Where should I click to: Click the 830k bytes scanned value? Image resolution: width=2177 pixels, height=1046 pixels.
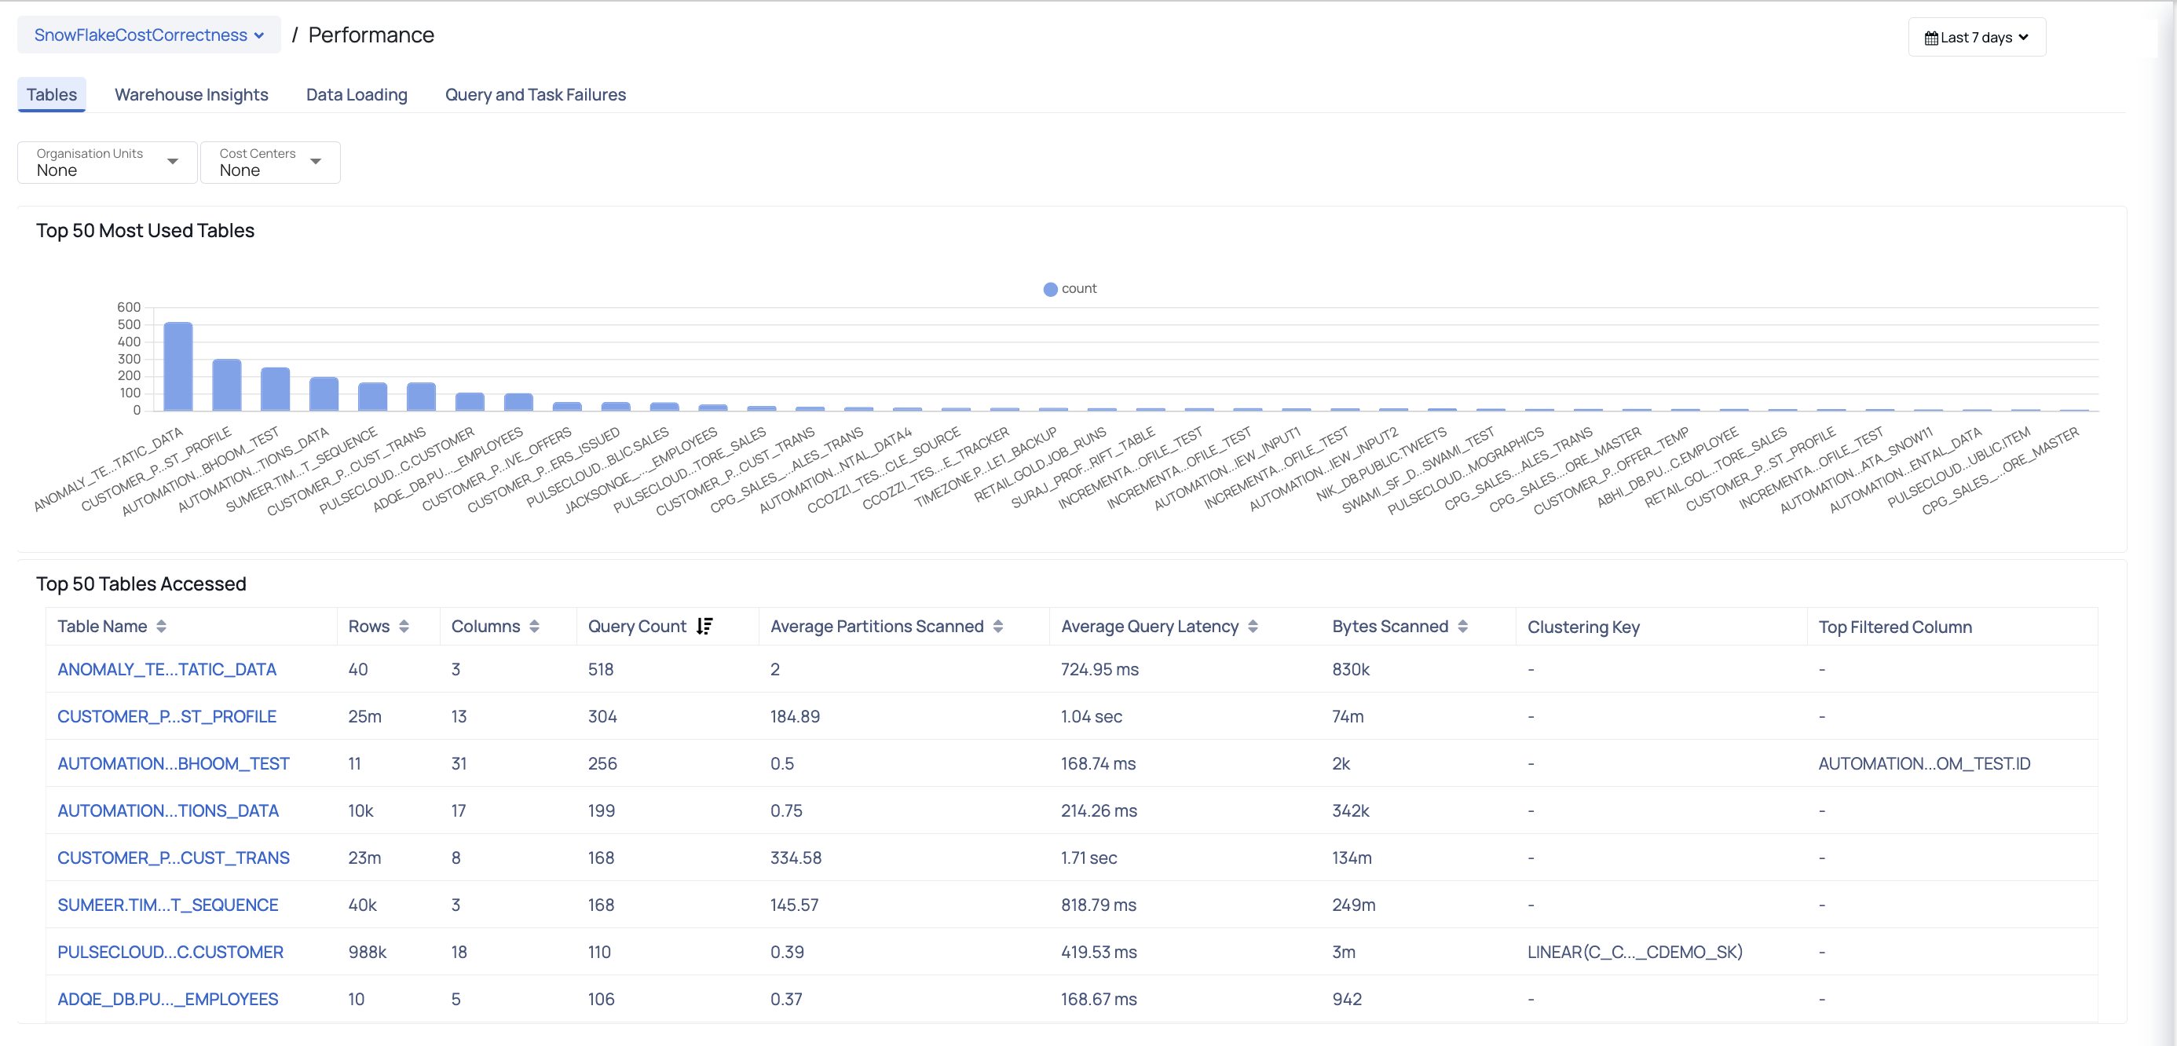(x=1351, y=669)
